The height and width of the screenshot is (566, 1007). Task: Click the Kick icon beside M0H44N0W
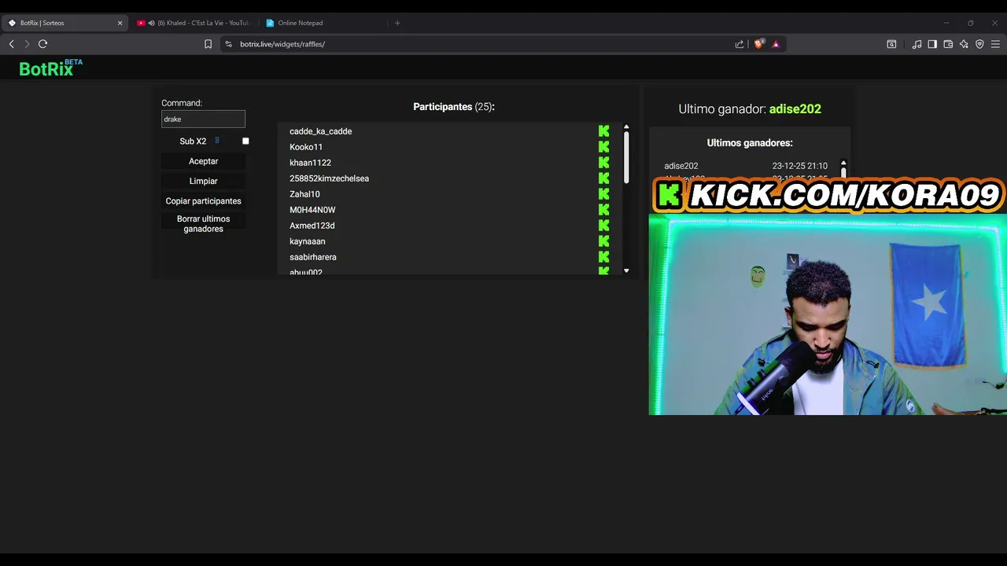[x=603, y=210]
